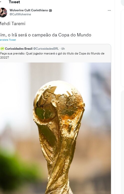
Task: Click the quoted tweet question text
Action: 52,55
